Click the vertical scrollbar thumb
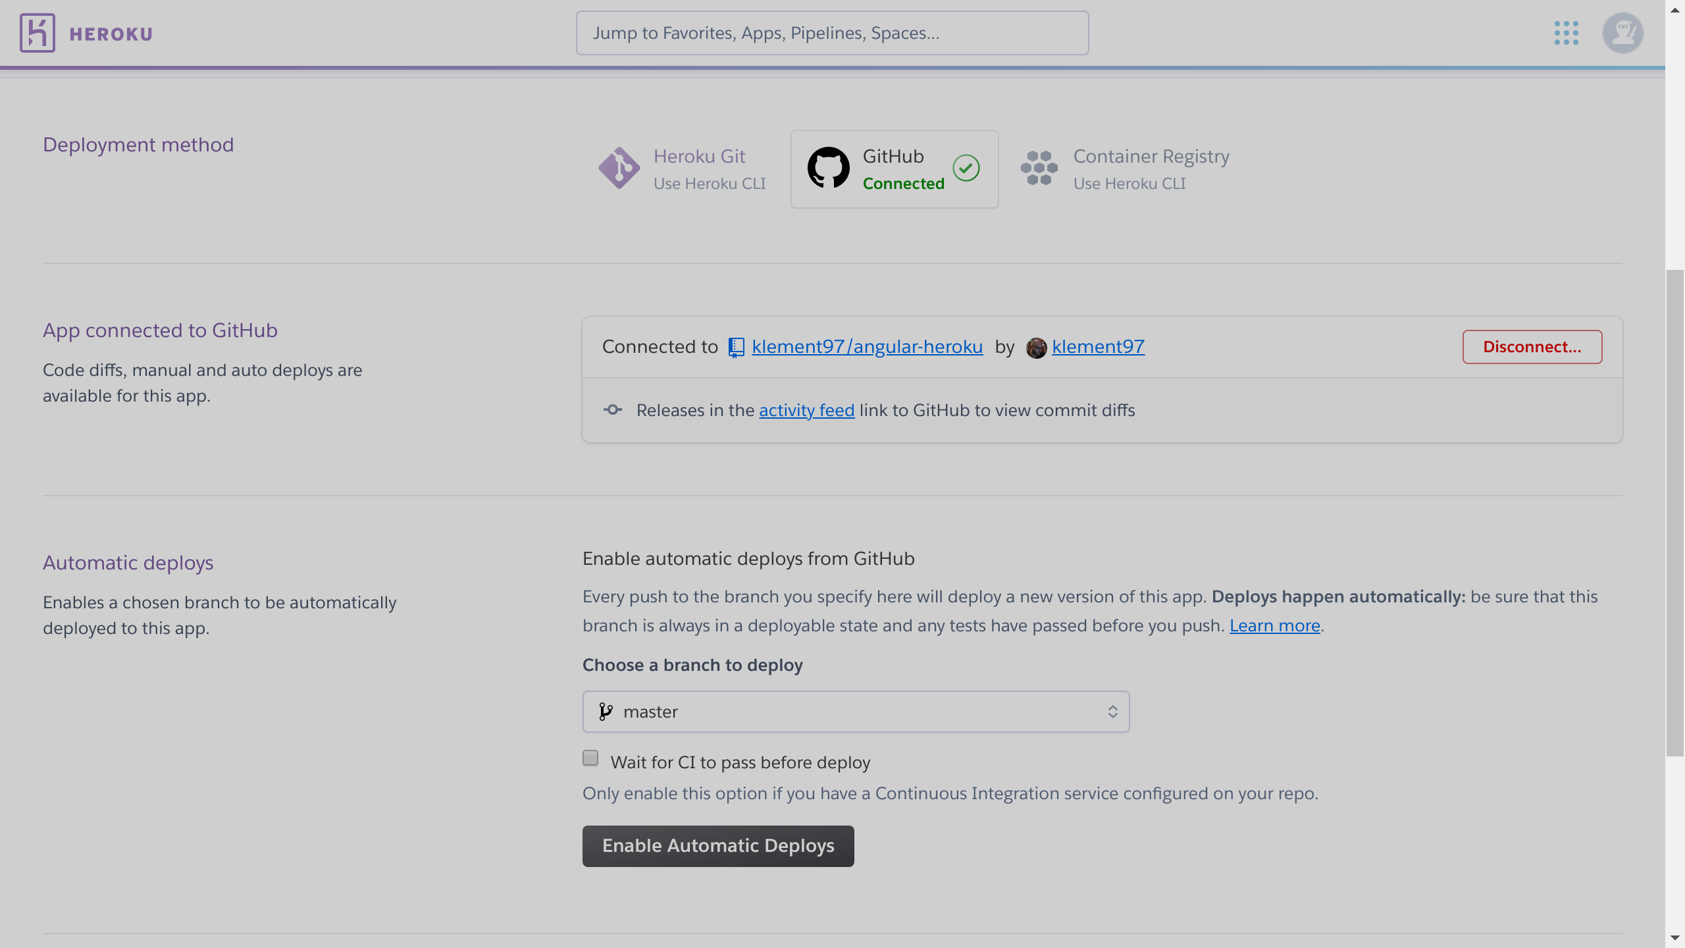 pos(1674,513)
